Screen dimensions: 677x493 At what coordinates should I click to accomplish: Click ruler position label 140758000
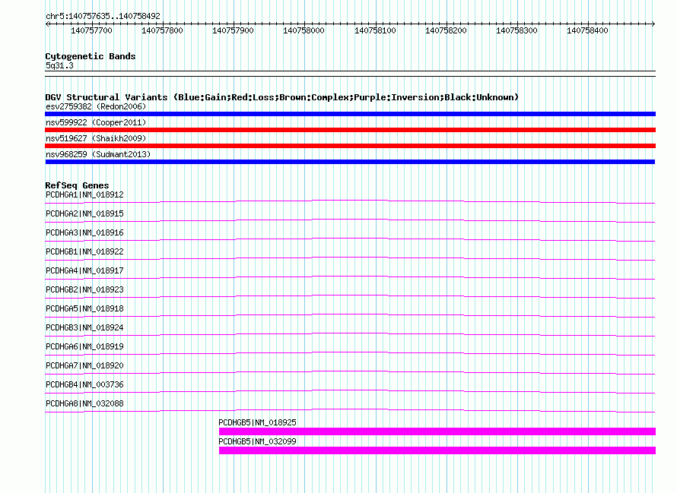point(304,30)
